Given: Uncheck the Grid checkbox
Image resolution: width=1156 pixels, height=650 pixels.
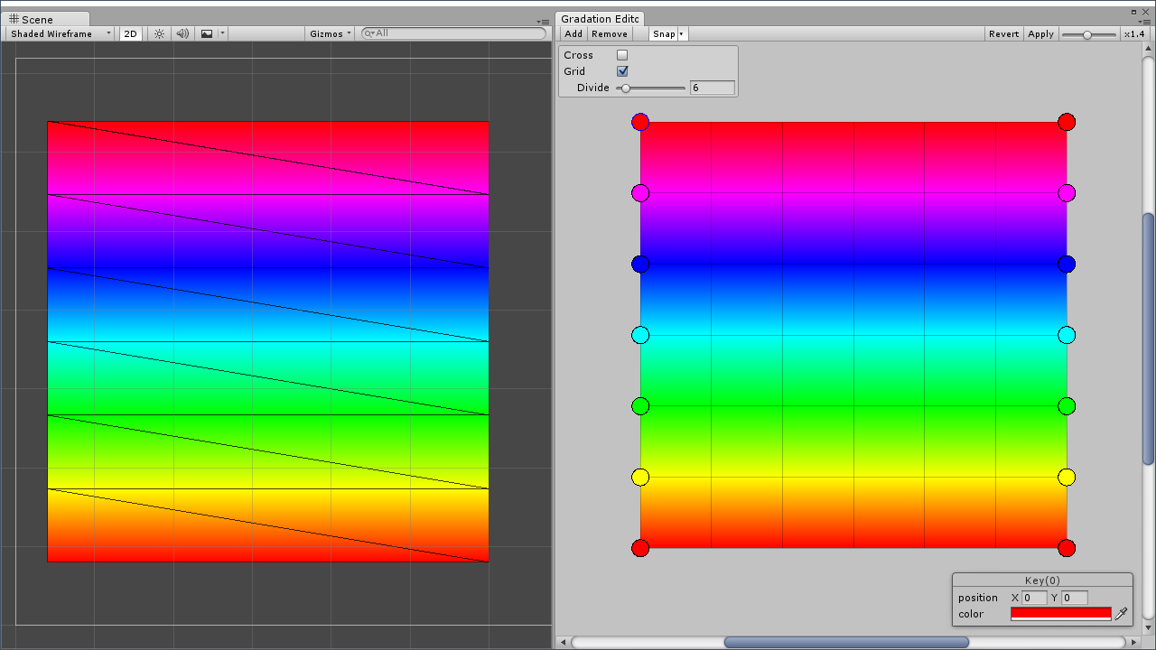Looking at the screenshot, I should click(622, 71).
